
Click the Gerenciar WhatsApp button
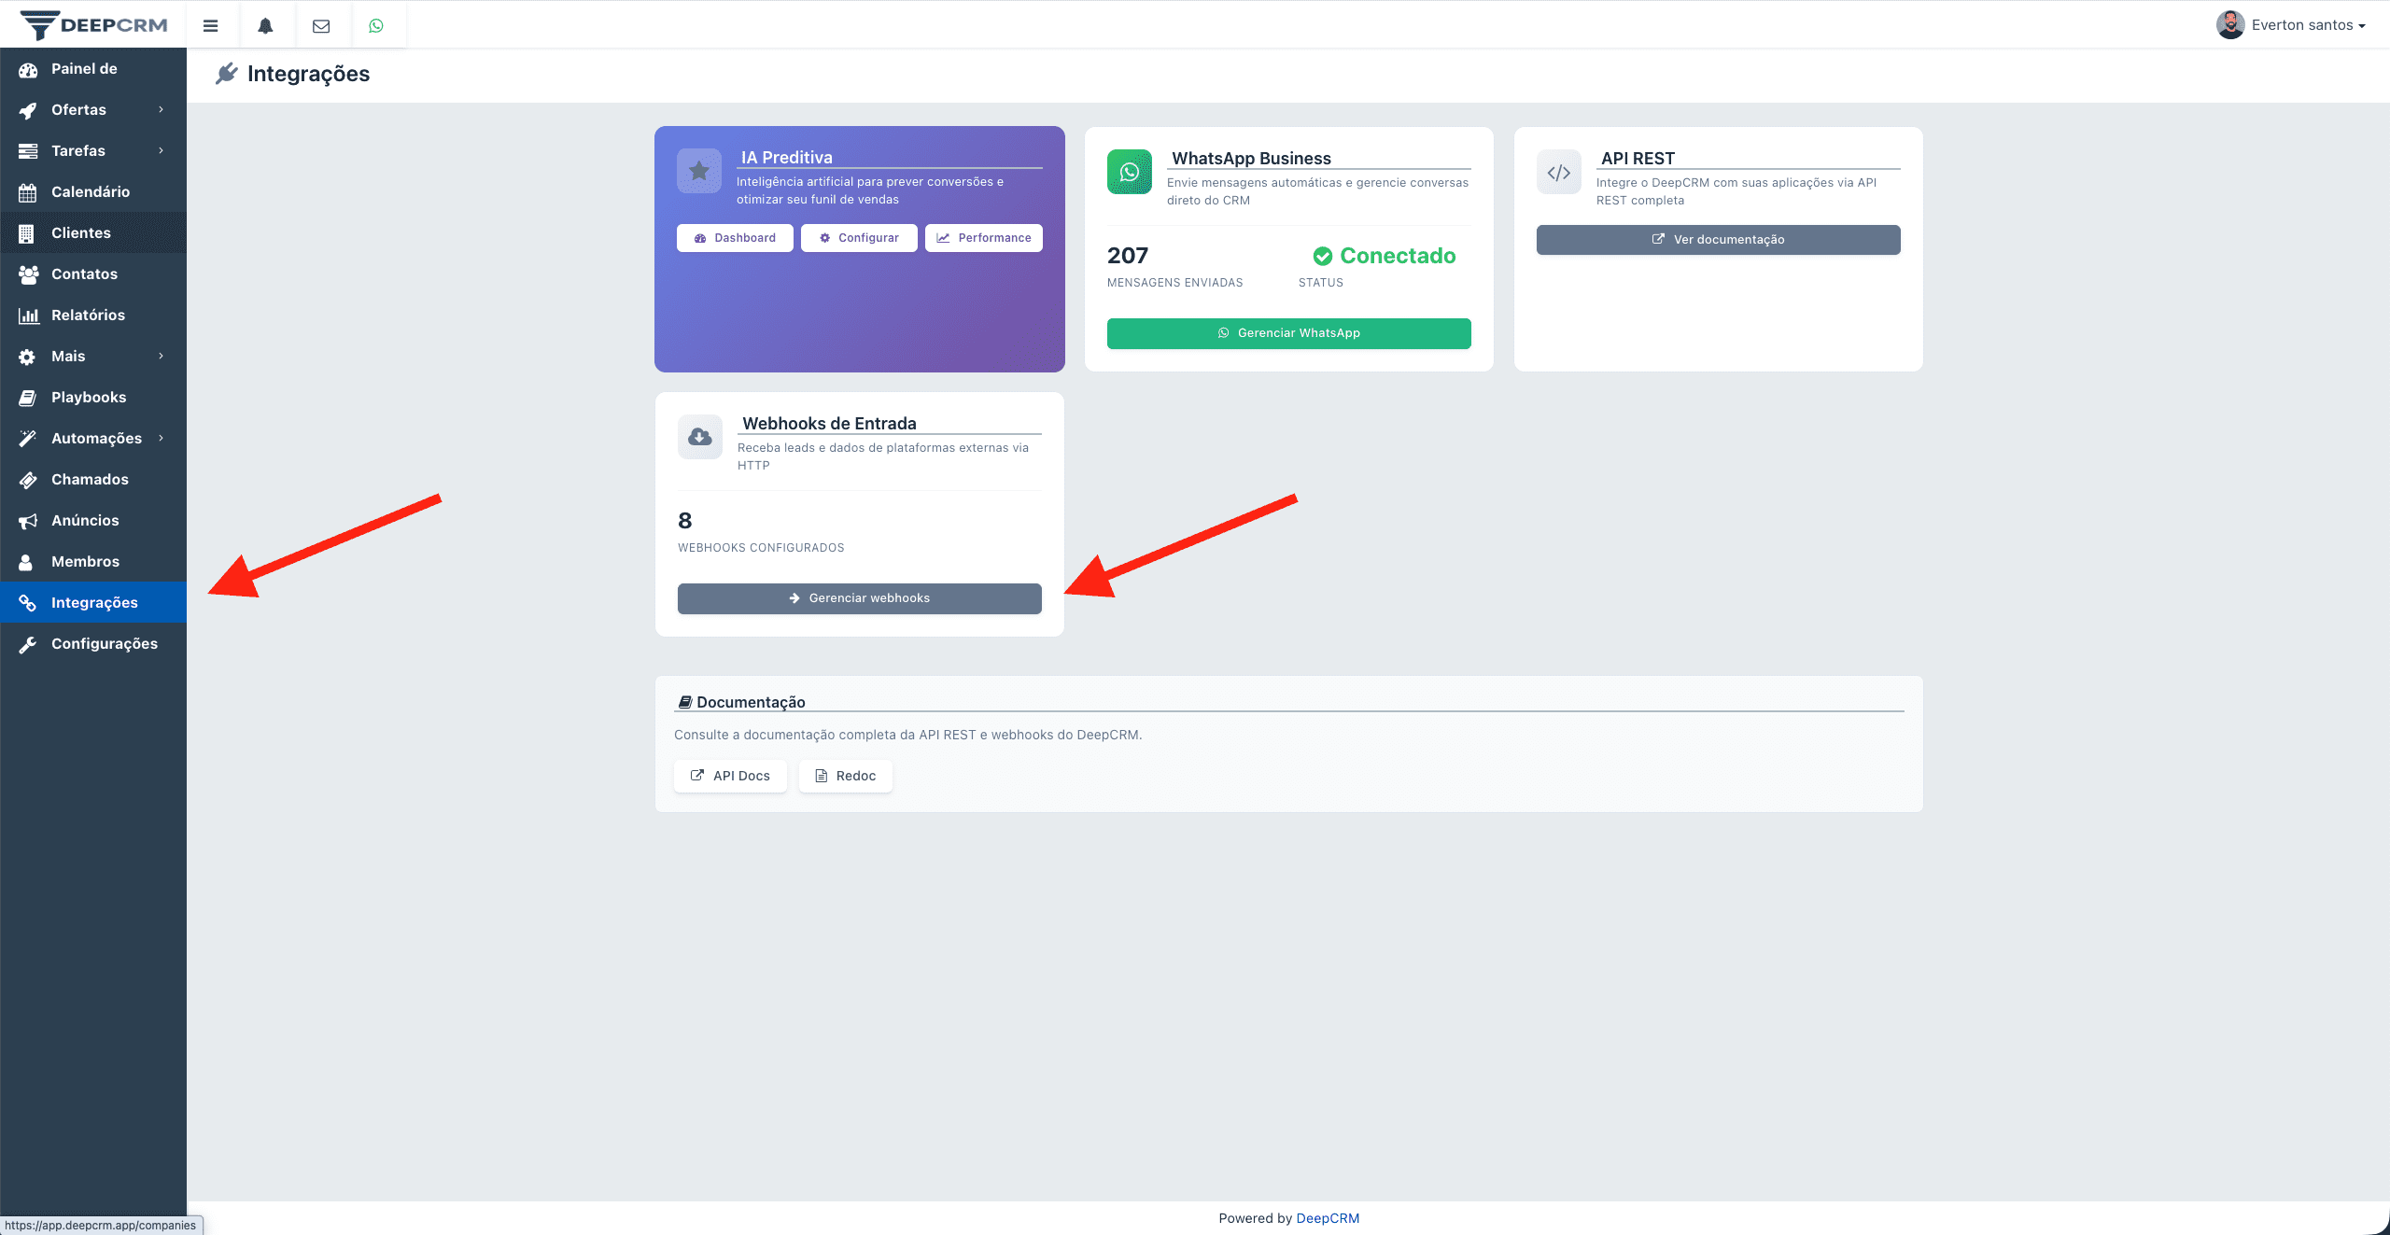tap(1288, 333)
